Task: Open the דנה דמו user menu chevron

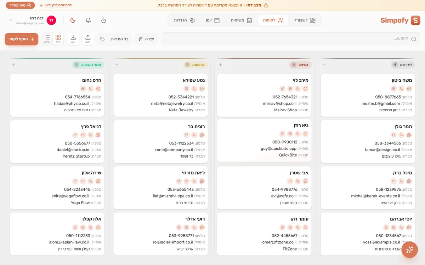Action: [11, 20]
